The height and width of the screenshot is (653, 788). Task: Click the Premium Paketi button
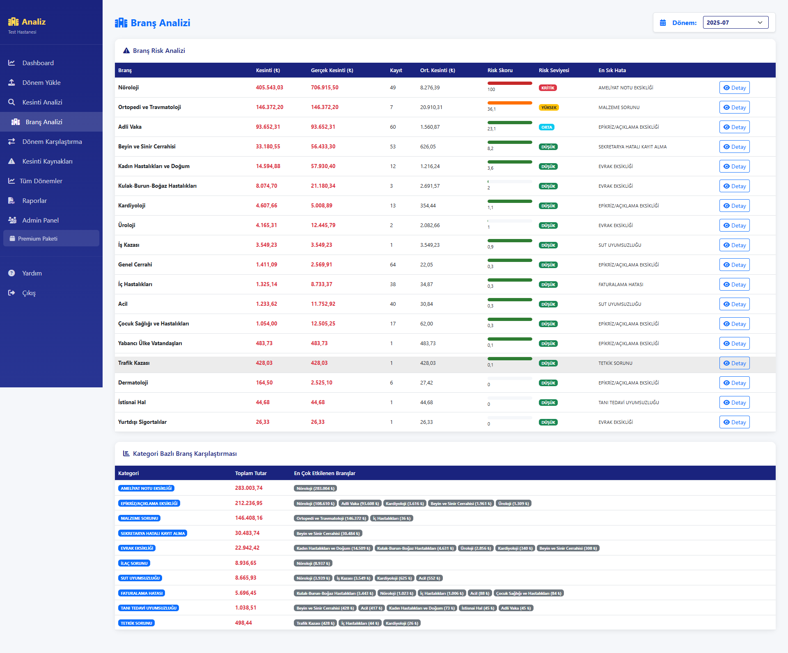51,239
